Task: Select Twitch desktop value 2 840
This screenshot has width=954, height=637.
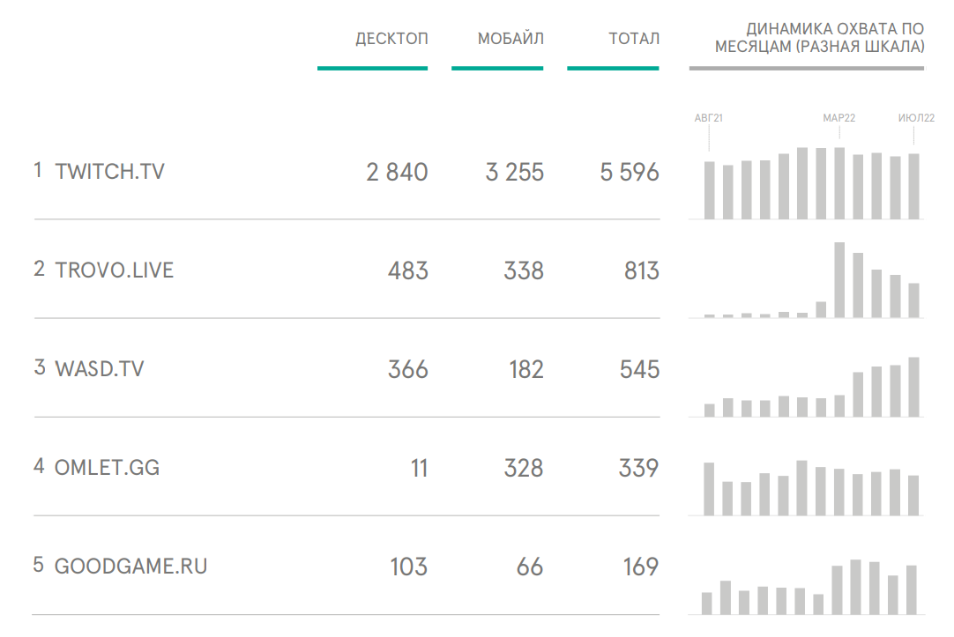Action: click(x=397, y=173)
